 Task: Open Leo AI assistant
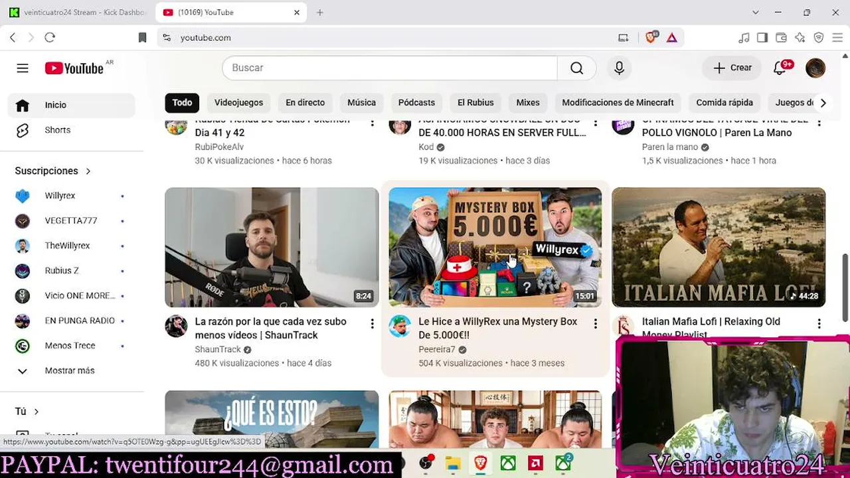click(x=800, y=38)
